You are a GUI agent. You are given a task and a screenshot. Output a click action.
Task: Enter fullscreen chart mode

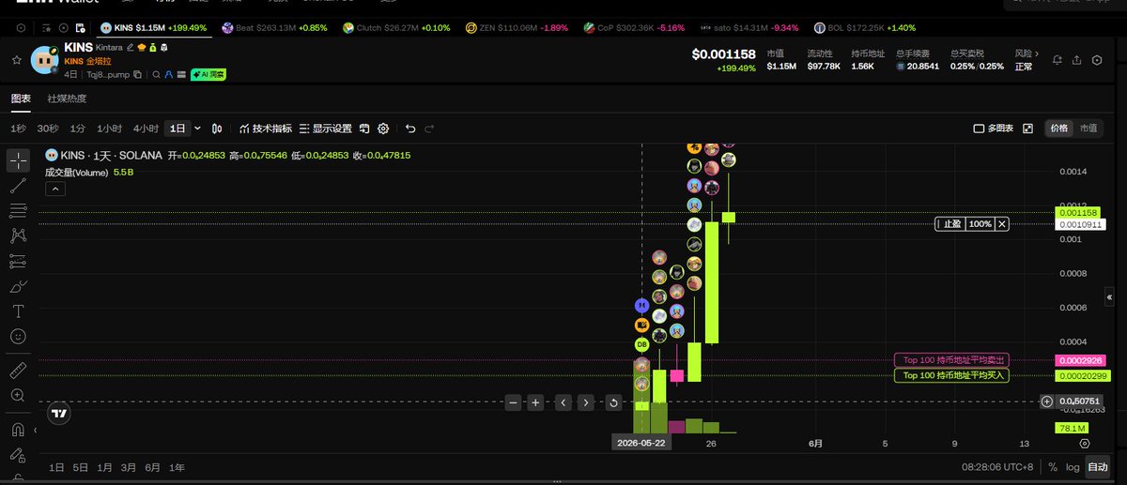1027,129
